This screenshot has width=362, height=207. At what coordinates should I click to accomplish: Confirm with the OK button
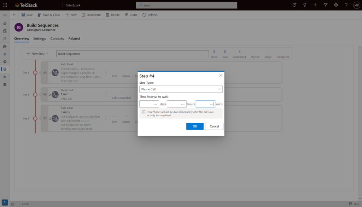(195, 126)
